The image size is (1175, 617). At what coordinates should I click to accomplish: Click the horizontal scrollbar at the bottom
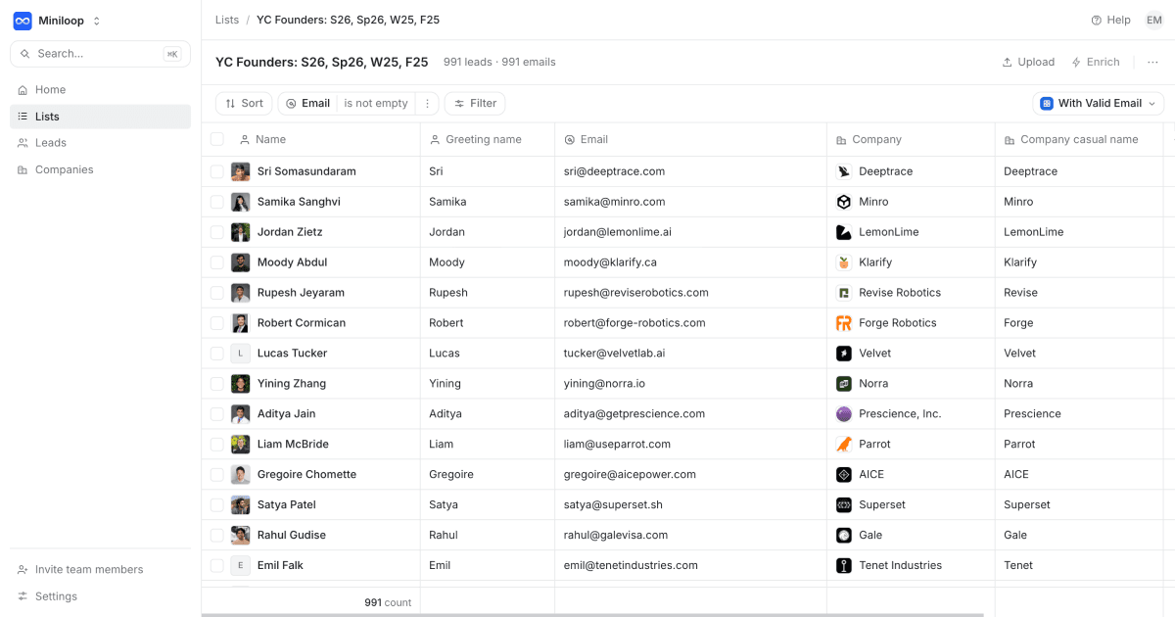point(592,615)
